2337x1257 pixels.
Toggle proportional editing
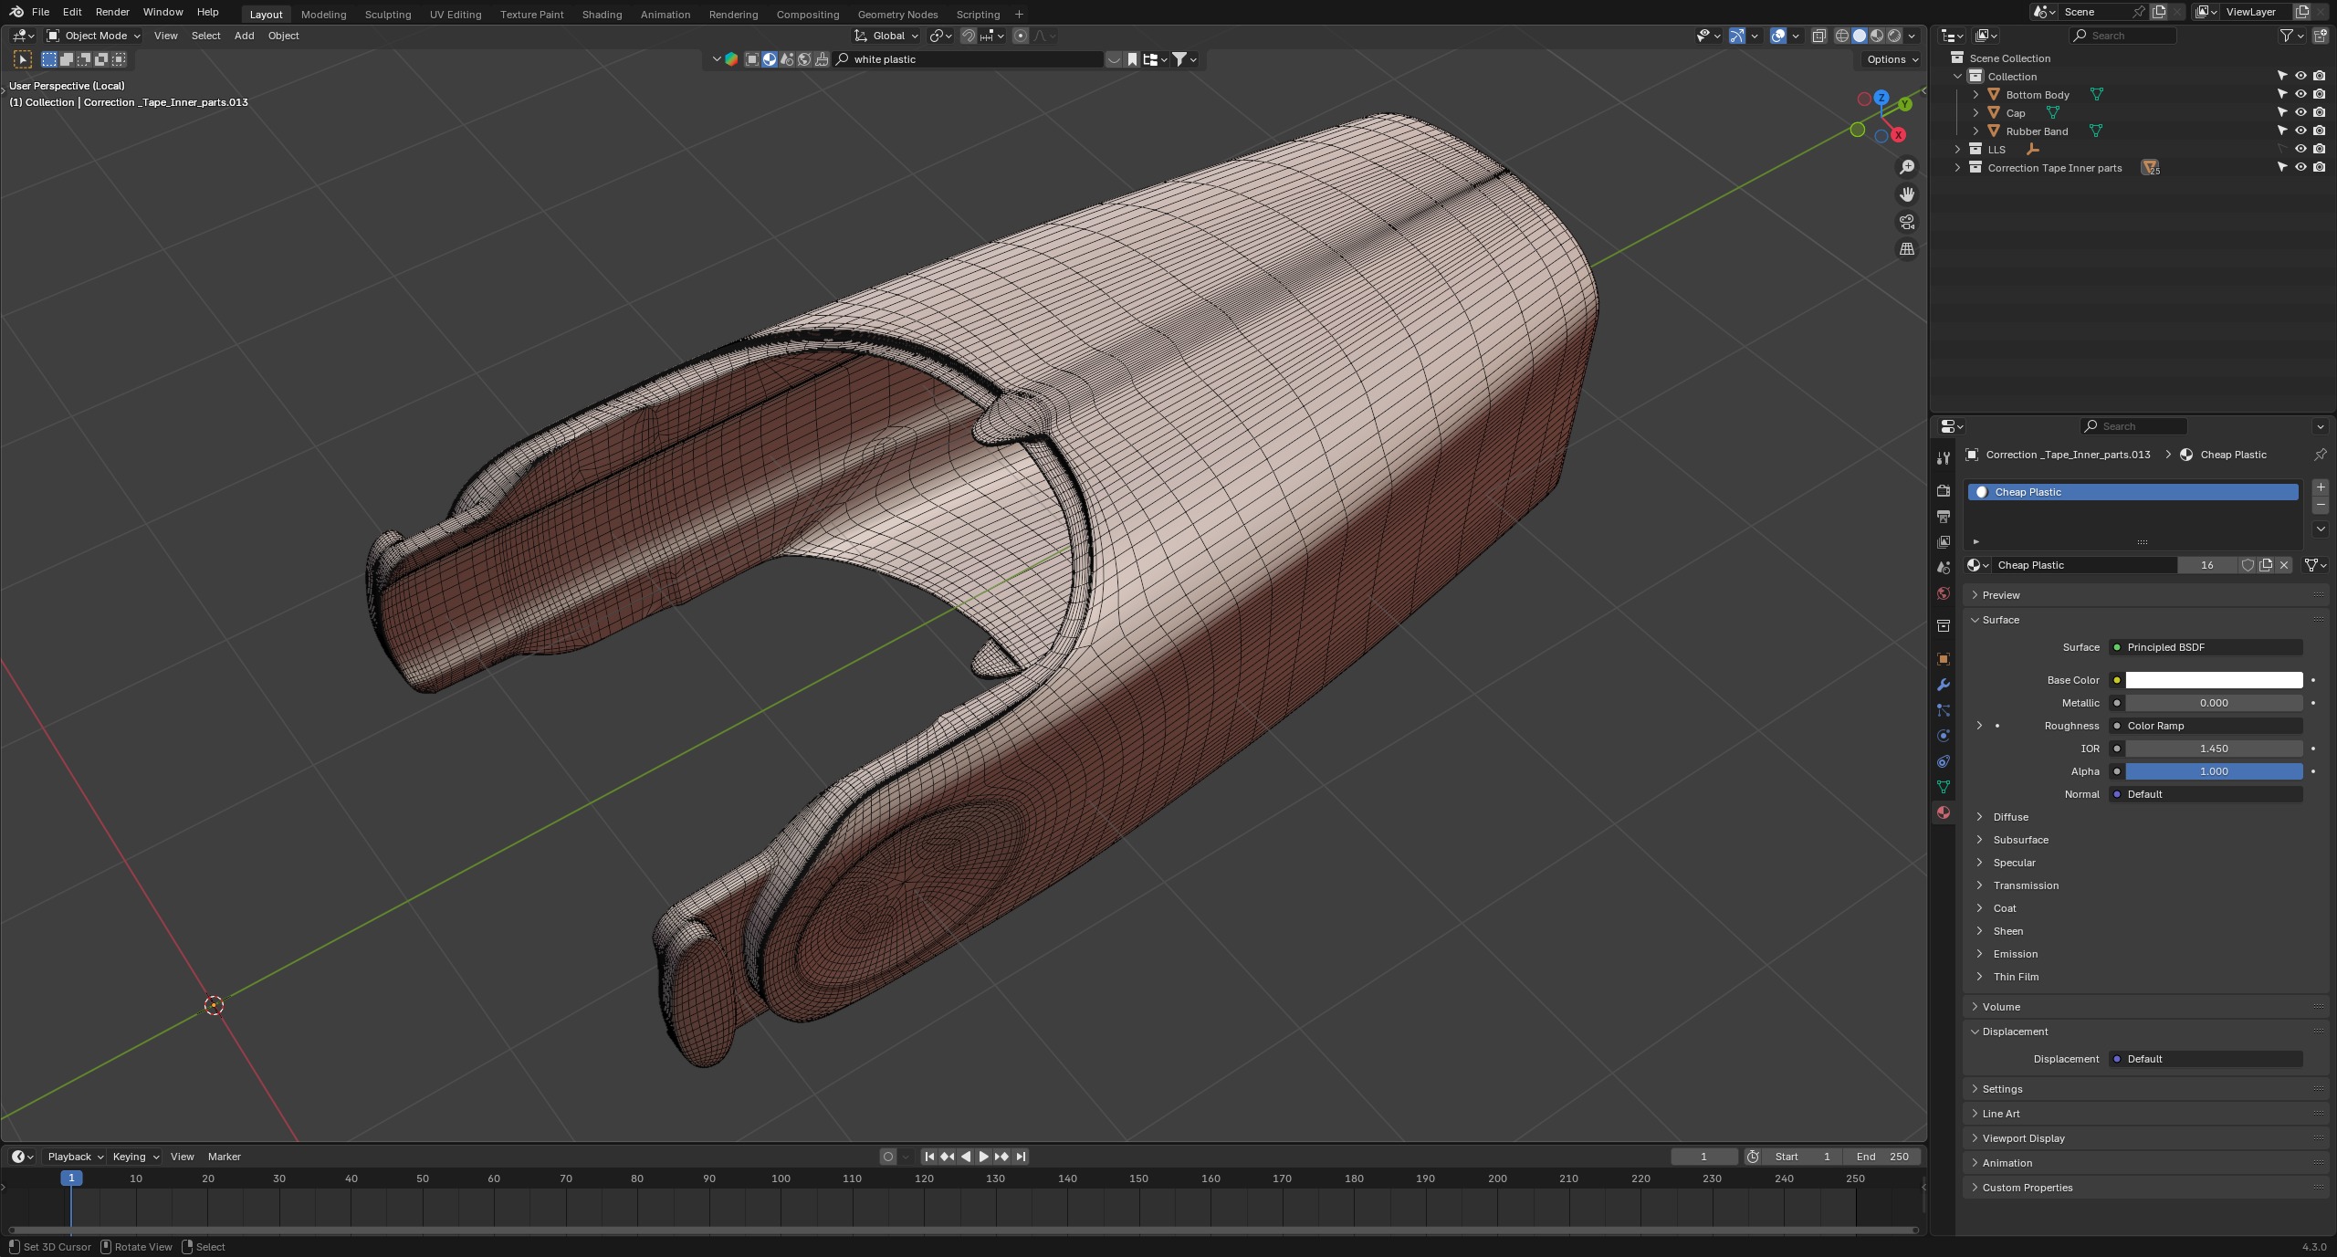pos(1021,36)
